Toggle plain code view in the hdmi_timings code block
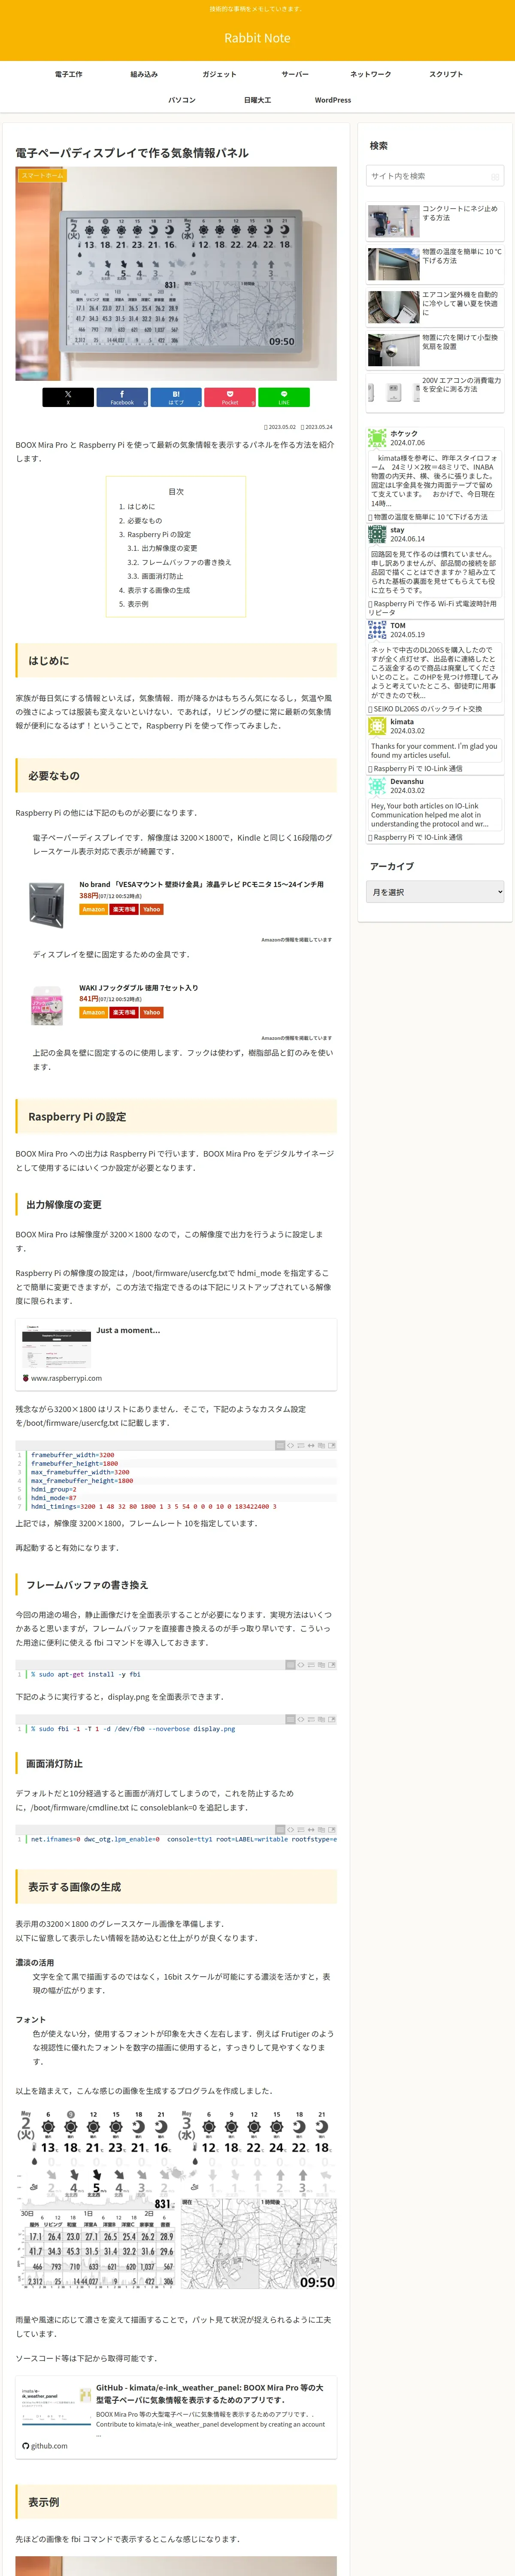Image resolution: width=515 pixels, height=2576 pixels. tap(290, 1445)
